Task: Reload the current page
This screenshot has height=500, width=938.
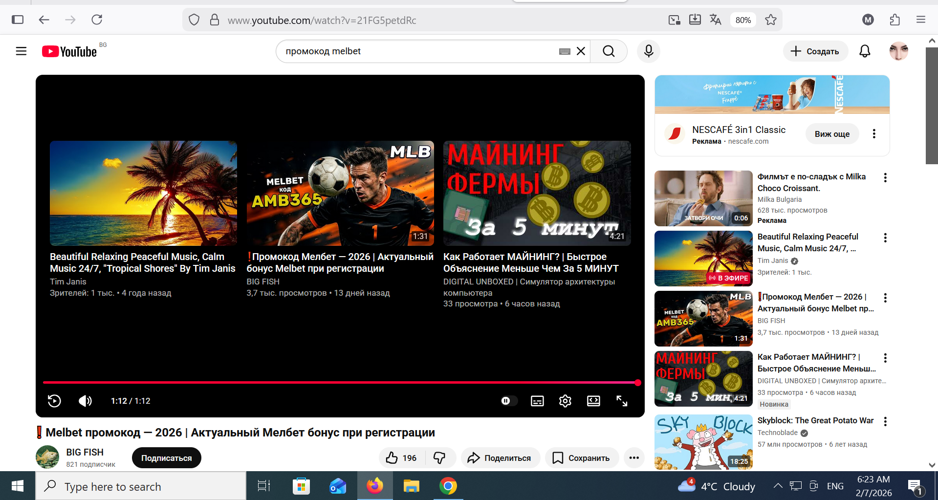Action: pos(97,20)
